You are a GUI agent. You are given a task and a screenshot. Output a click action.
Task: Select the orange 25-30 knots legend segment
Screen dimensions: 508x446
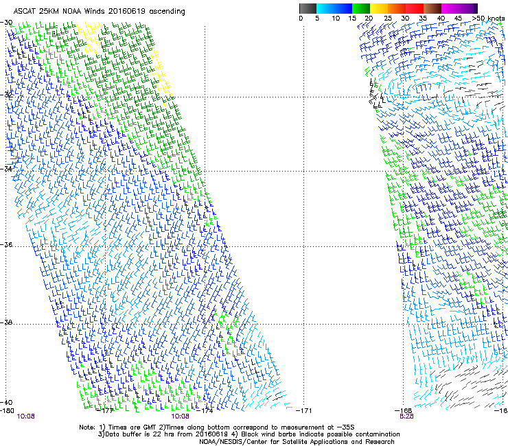coord(397,8)
